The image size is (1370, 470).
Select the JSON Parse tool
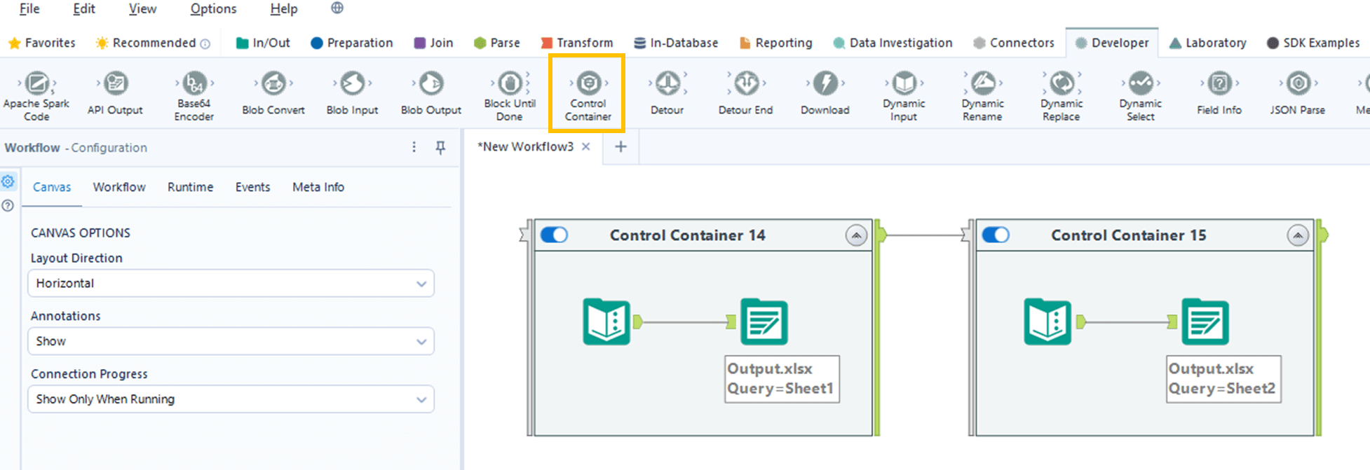pyautogui.click(x=1298, y=93)
